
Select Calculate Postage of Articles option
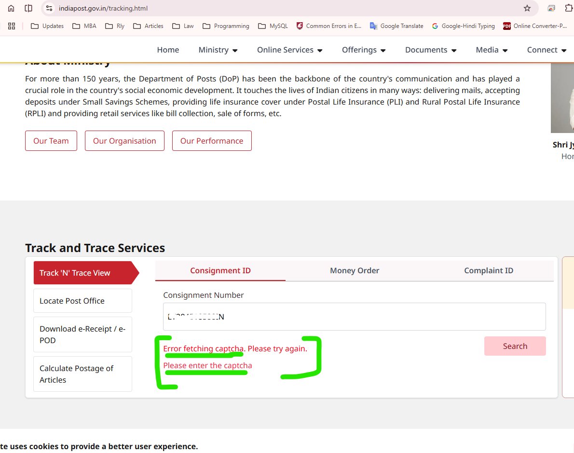click(83, 374)
